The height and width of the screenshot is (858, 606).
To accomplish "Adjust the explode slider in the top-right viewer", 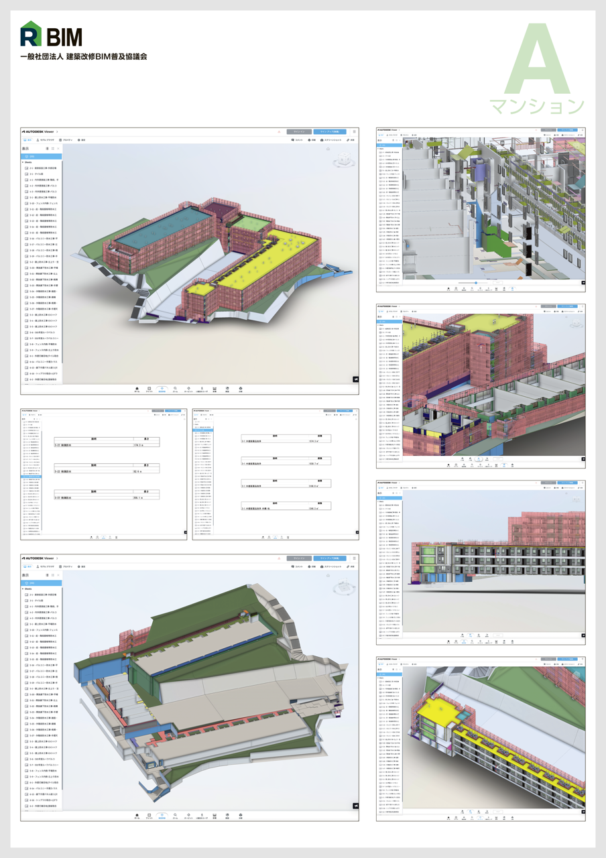I will click(476, 282).
